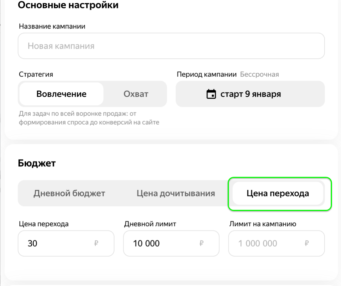
Task: Click the calendar icon in campaign period
Action: [211, 94]
